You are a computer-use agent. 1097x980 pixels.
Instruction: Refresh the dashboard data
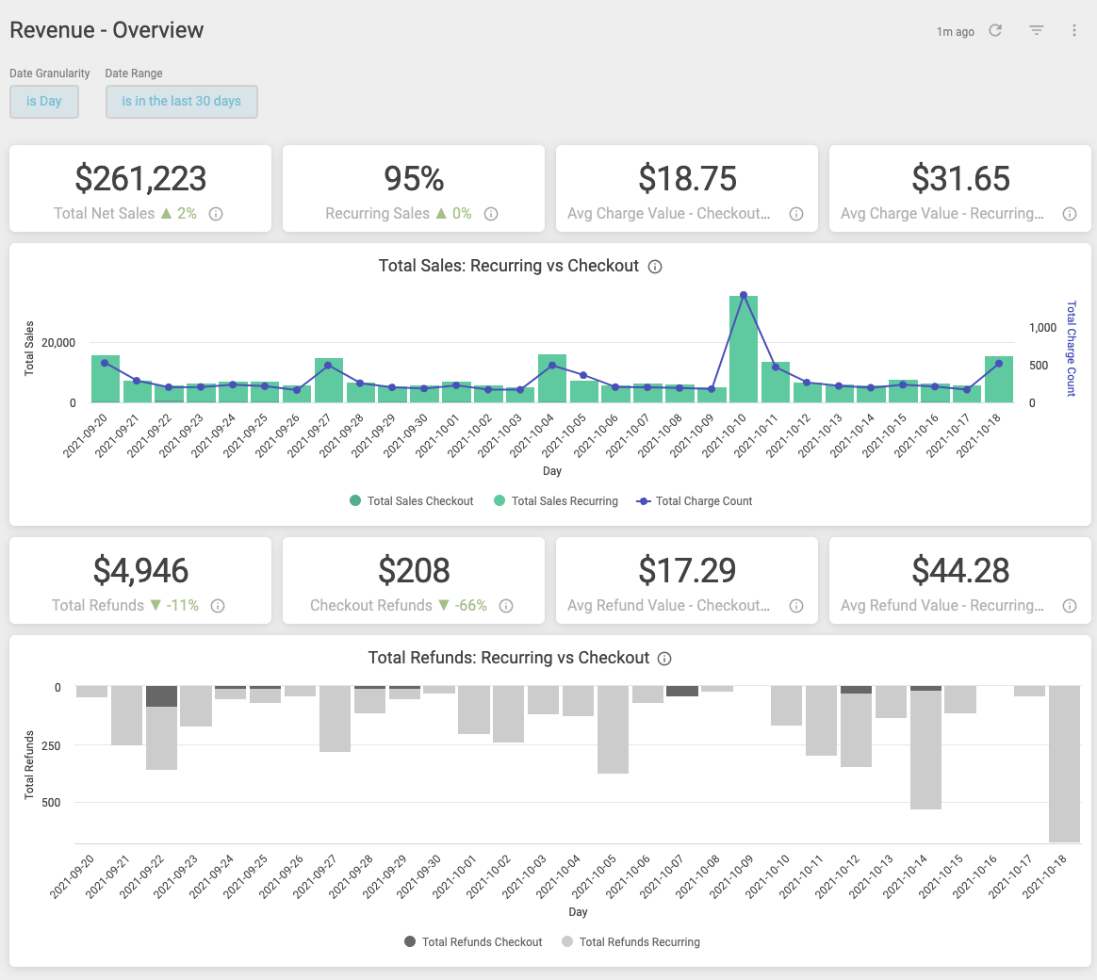click(995, 30)
